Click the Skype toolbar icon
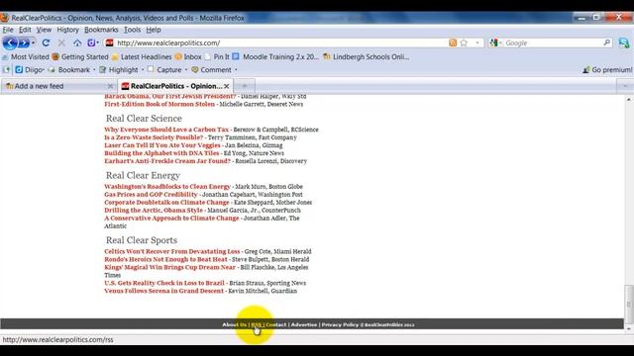This screenshot has height=356, width=634. pos(624,43)
